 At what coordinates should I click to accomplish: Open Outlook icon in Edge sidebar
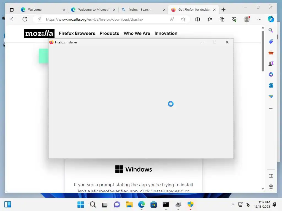tap(271, 85)
